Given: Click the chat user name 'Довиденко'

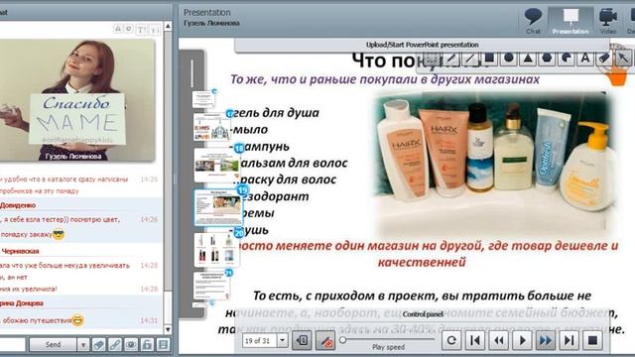Looking at the screenshot, I should [x=18, y=205].
